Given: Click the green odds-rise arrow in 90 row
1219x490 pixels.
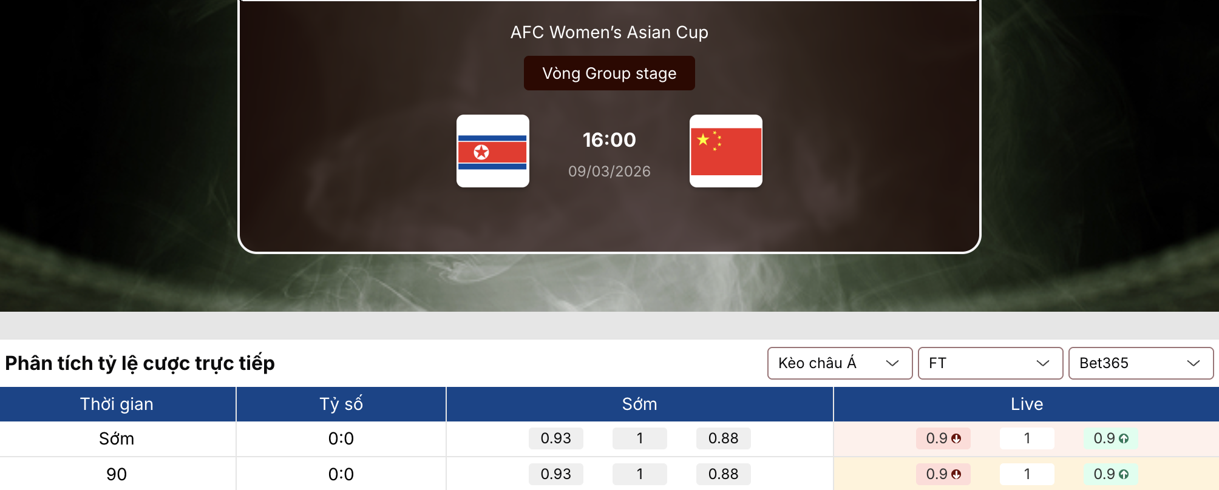Looking at the screenshot, I should tap(1124, 474).
